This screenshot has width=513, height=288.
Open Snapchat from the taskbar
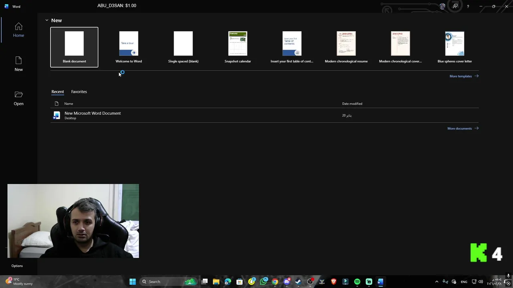(251, 282)
